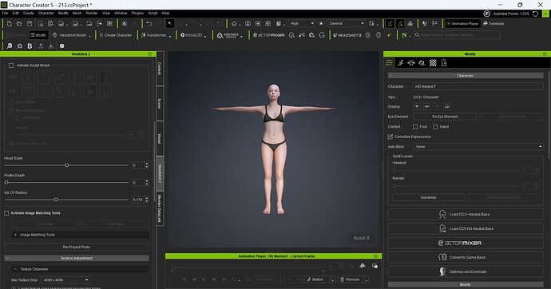
Task: Select the head profile tab icon in Modify
Action: pos(444,63)
